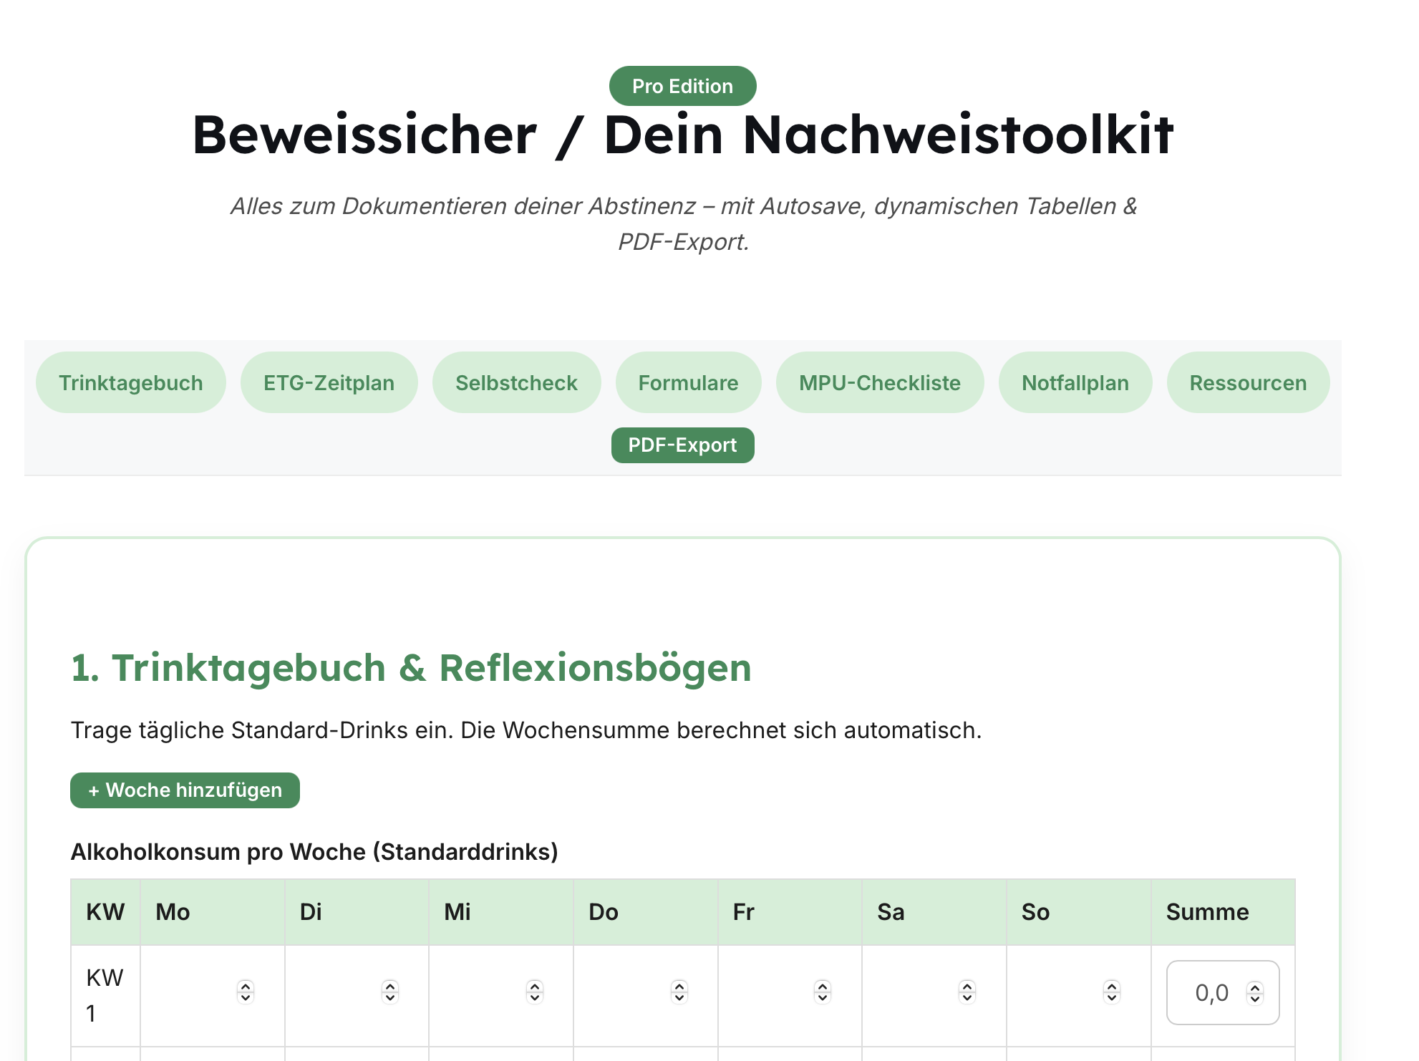This screenshot has height=1061, width=1419.
Task: Click the Sa stepper arrows in KW 1
Action: 967,992
